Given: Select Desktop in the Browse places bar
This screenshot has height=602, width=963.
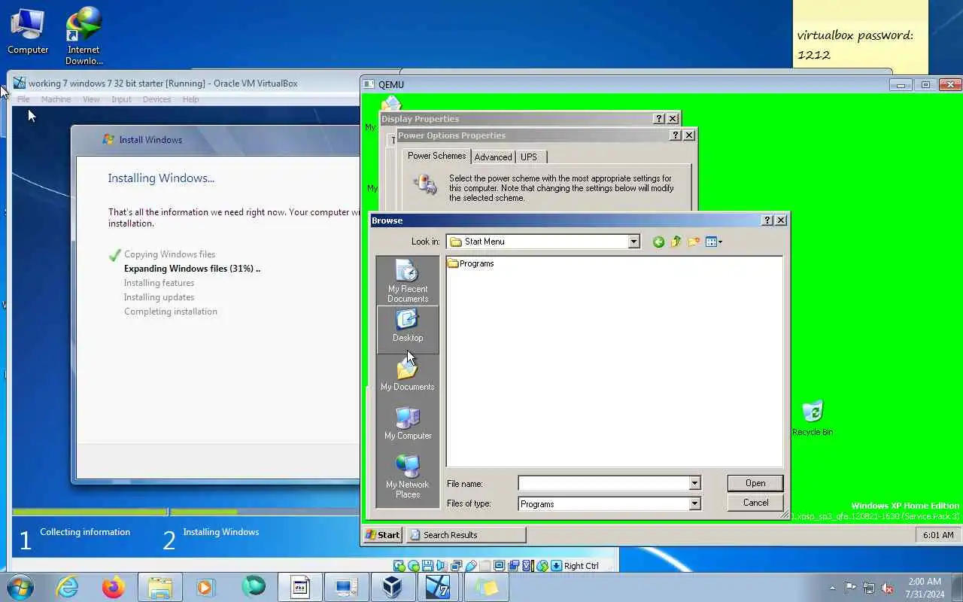Looking at the screenshot, I should pos(407,329).
